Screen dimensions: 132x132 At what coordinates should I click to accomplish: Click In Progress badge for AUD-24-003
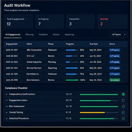point(115,62)
